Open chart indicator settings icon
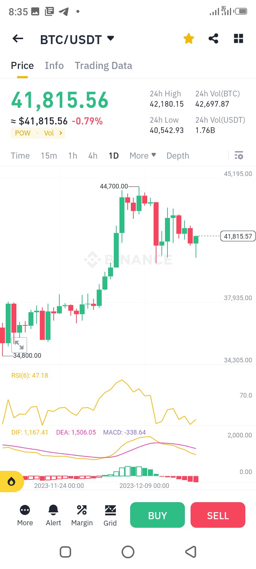Viewport: 256px width, 569px height. point(239,155)
